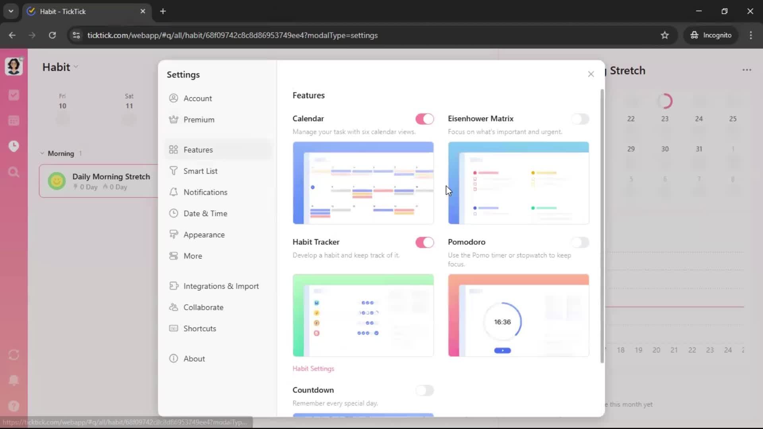Collapse the Morning habit section

tap(42, 153)
